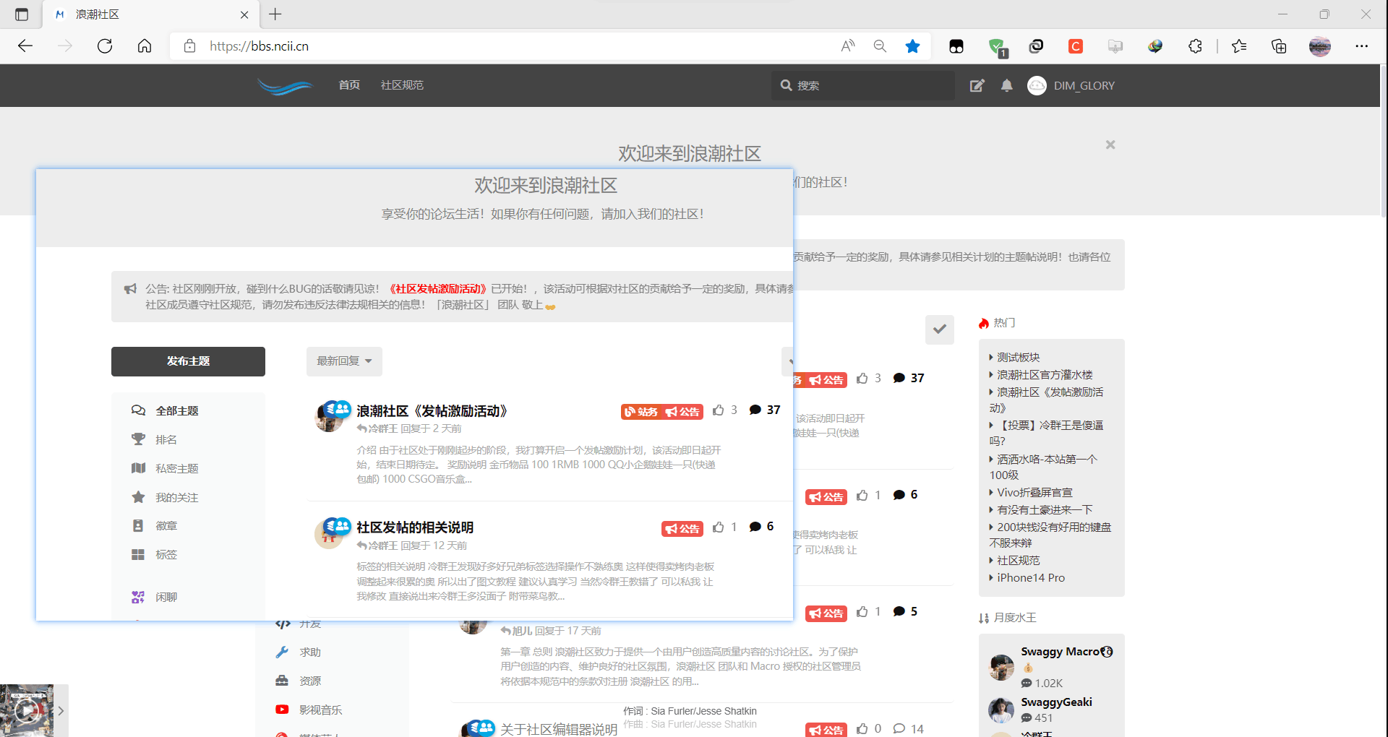Dismiss the welcome banner with the X
The height and width of the screenshot is (737, 1388).
pos(1110,145)
